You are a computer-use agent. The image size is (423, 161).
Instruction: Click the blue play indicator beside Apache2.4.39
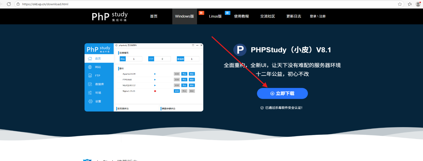click(x=155, y=74)
